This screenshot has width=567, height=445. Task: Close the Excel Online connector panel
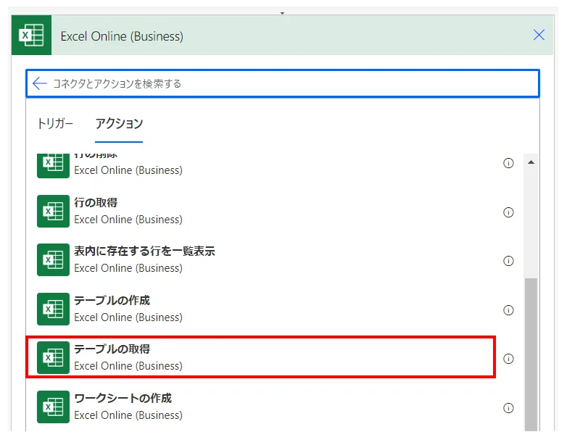(x=539, y=35)
